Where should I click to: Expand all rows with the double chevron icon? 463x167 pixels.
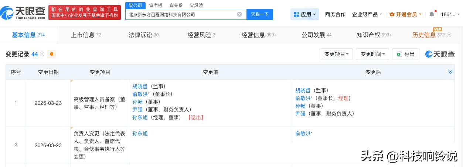coord(450,72)
